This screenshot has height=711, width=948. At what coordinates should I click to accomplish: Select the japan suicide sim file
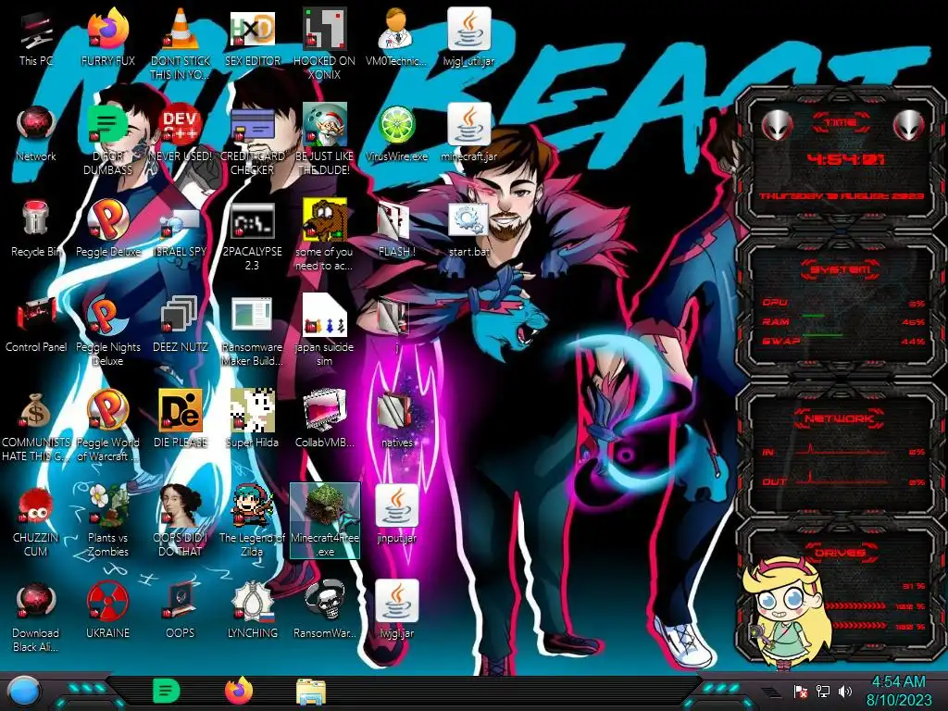coord(324,332)
